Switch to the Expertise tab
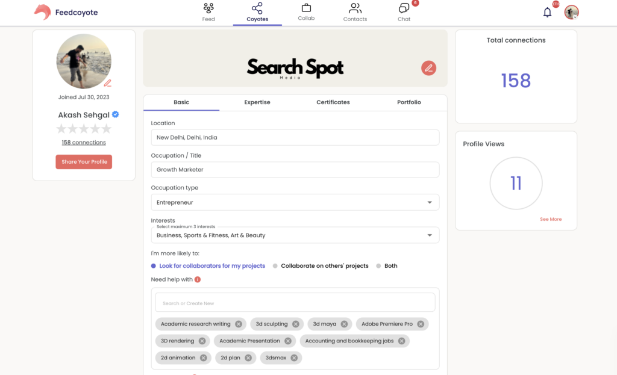This screenshot has width=617, height=375. coord(257,102)
